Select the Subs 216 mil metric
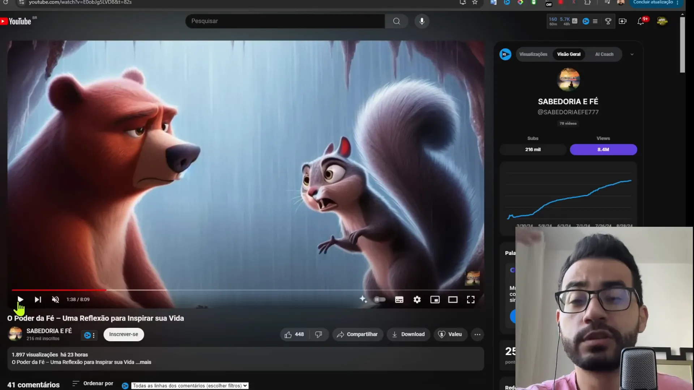The image size is (694, 390). click(533, 149)
